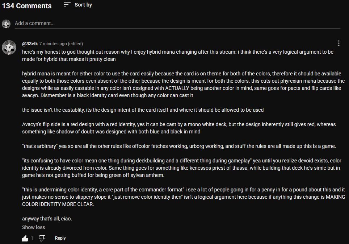Dislike the comment with thumbs-down
Screen dimensions: 349x244
(x=42, y=238)
